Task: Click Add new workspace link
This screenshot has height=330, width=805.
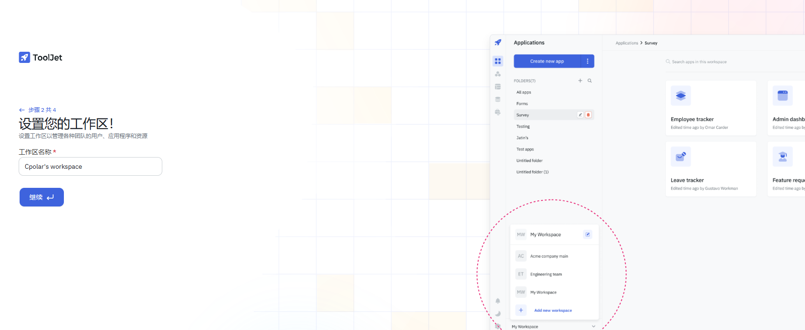Action: [553, 310]
